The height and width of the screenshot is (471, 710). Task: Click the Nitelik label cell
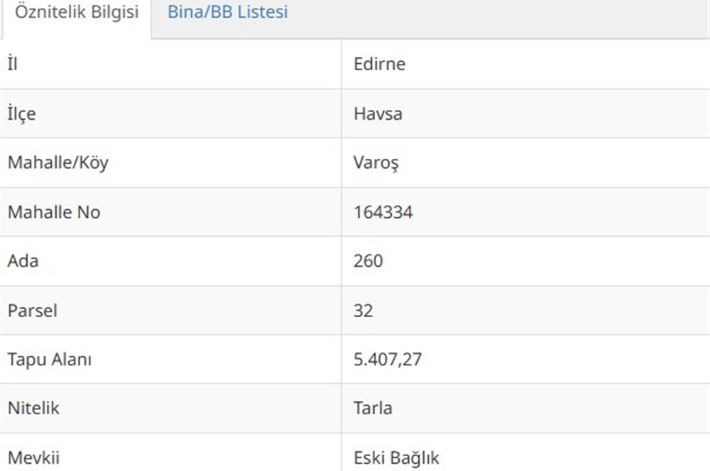point(170,408)
